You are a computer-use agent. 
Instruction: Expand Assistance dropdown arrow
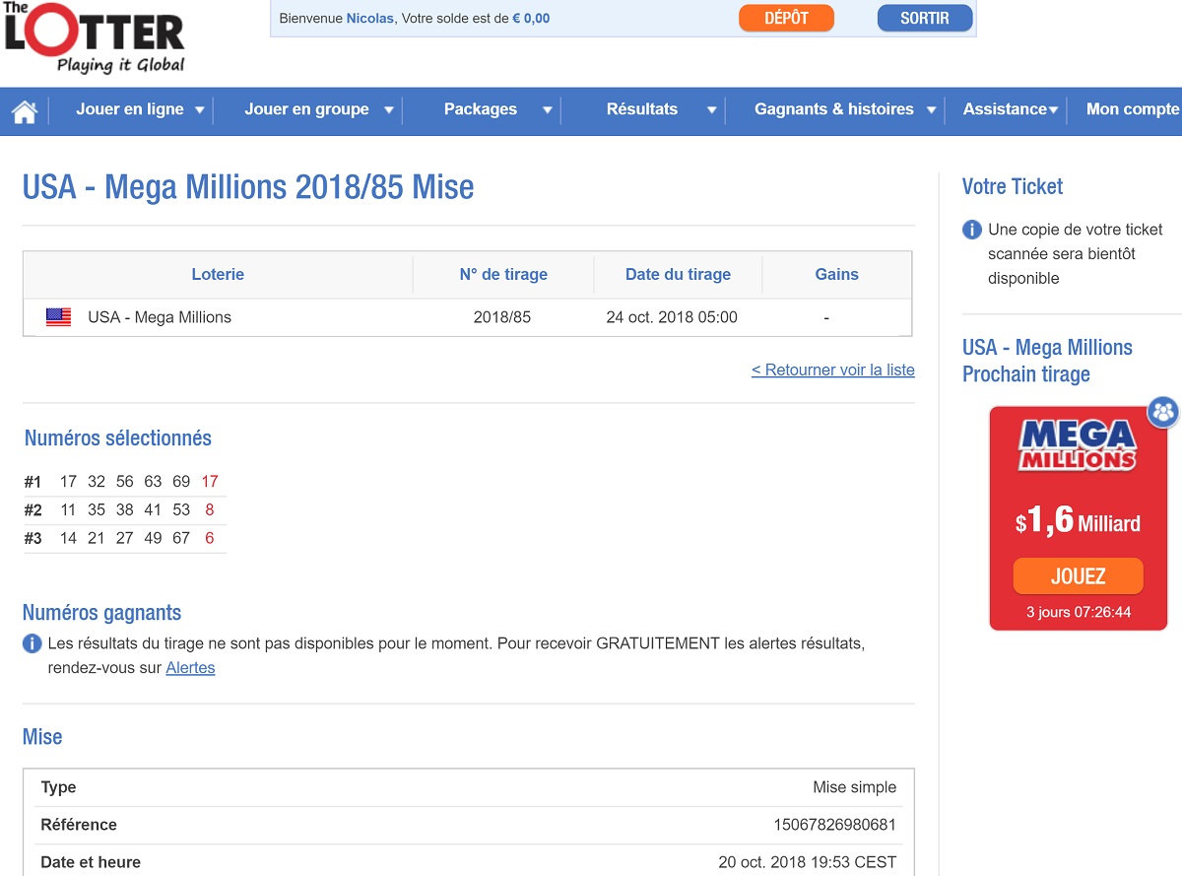[x=1054, y=110]
